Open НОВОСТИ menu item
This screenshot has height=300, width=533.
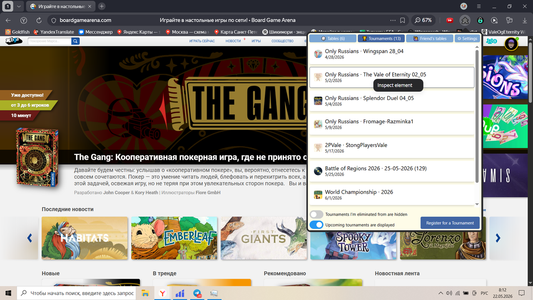(233, 41)
